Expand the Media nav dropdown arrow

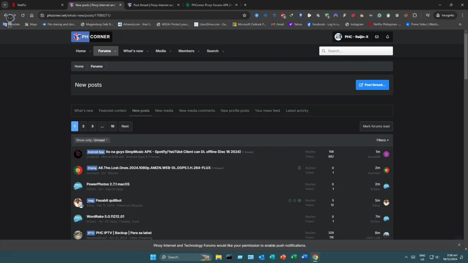click(x=170, y=51)
